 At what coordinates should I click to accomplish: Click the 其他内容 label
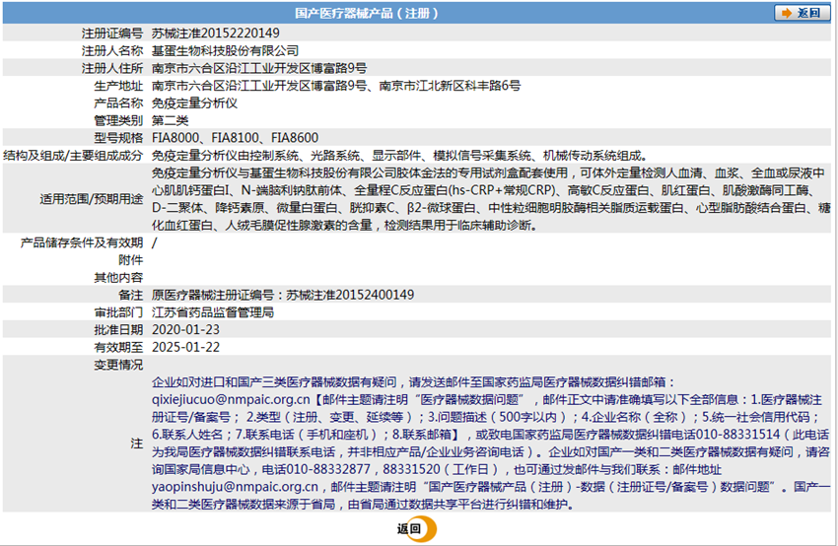118,278
